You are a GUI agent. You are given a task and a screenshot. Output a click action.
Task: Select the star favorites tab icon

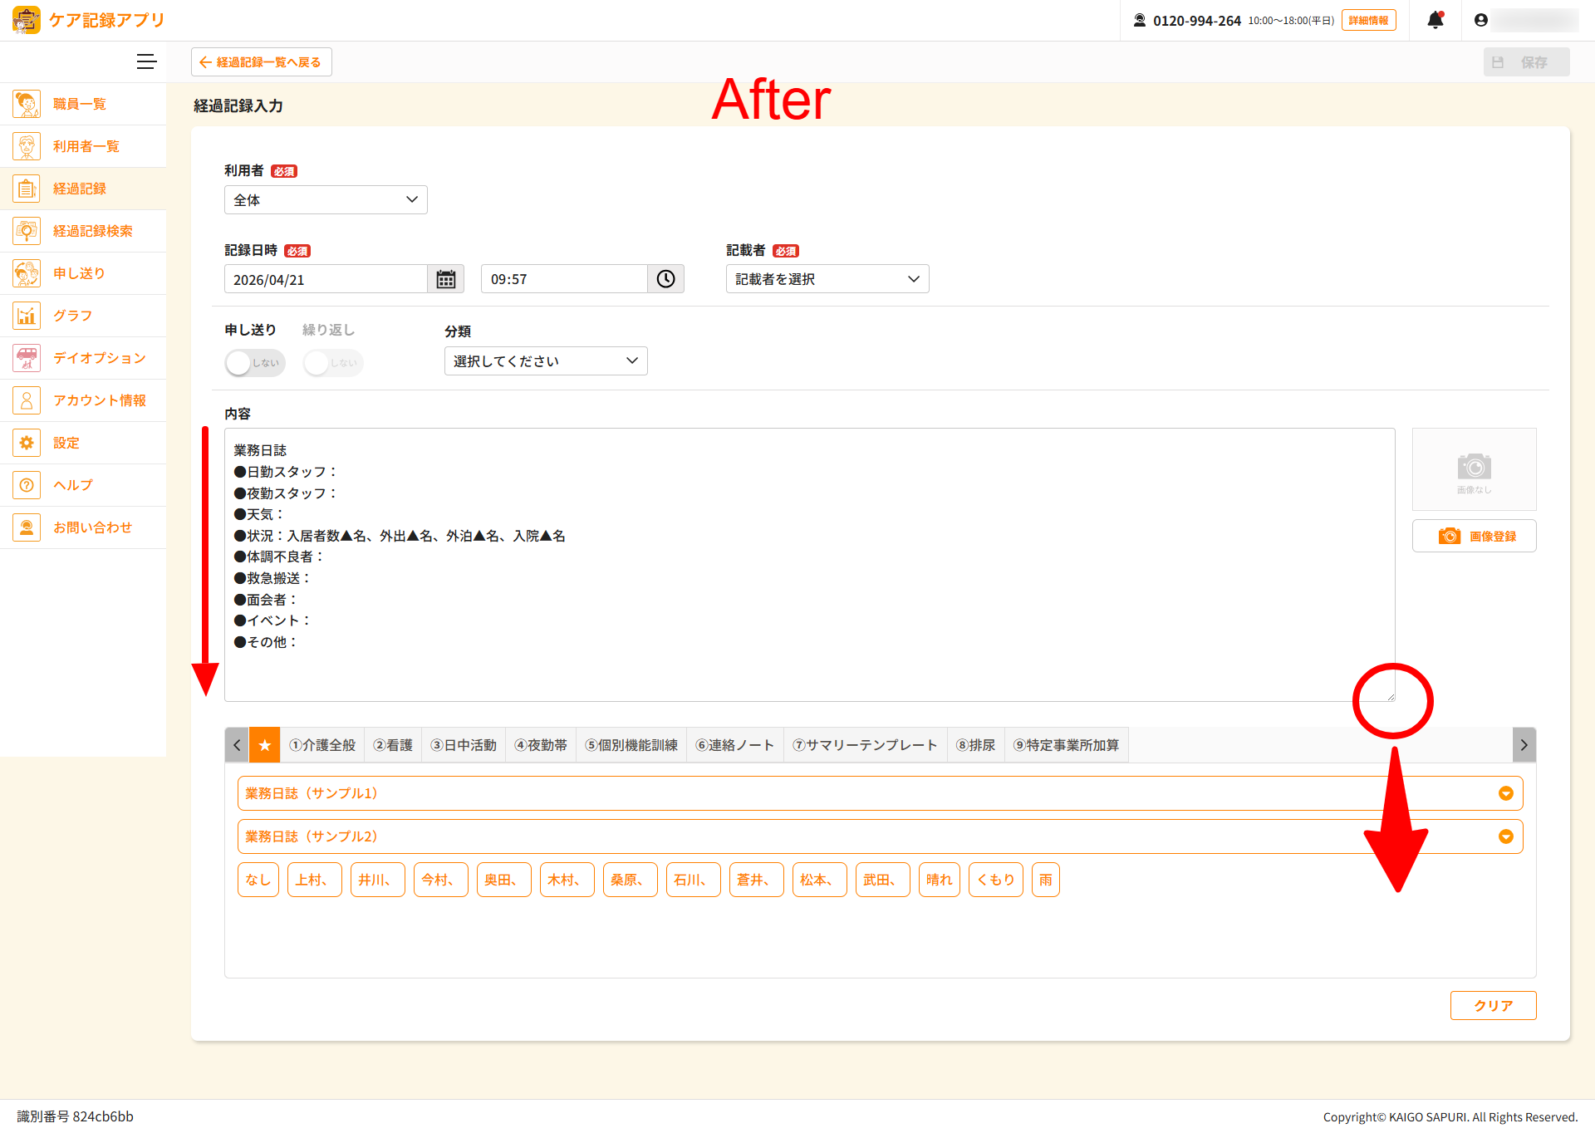coord(265,745)
